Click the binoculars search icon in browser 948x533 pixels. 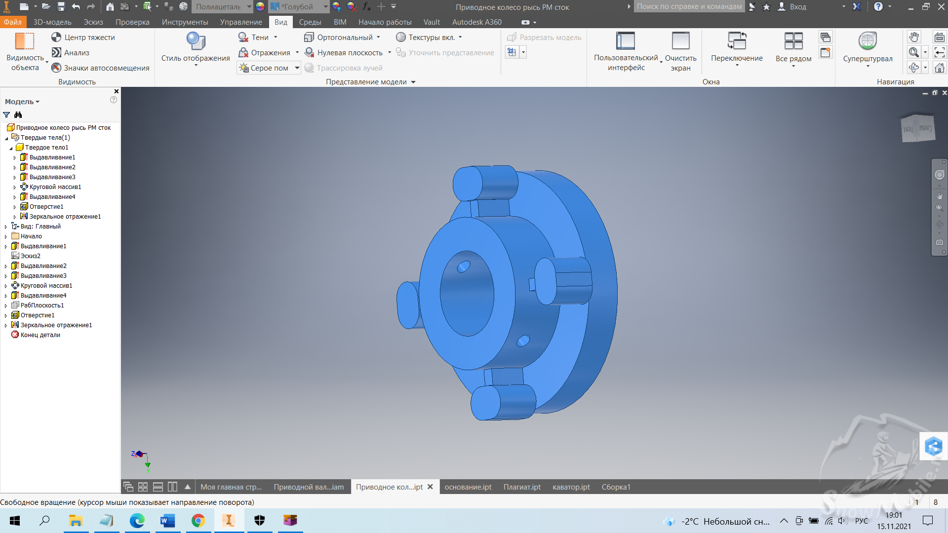tap(18, 115)
